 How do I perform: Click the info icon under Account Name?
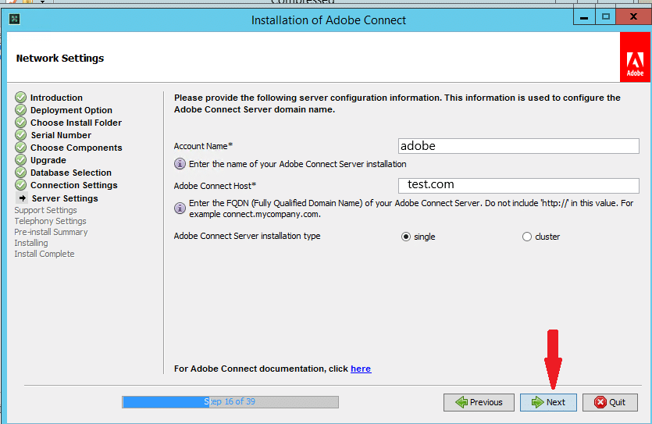[180, 164]
